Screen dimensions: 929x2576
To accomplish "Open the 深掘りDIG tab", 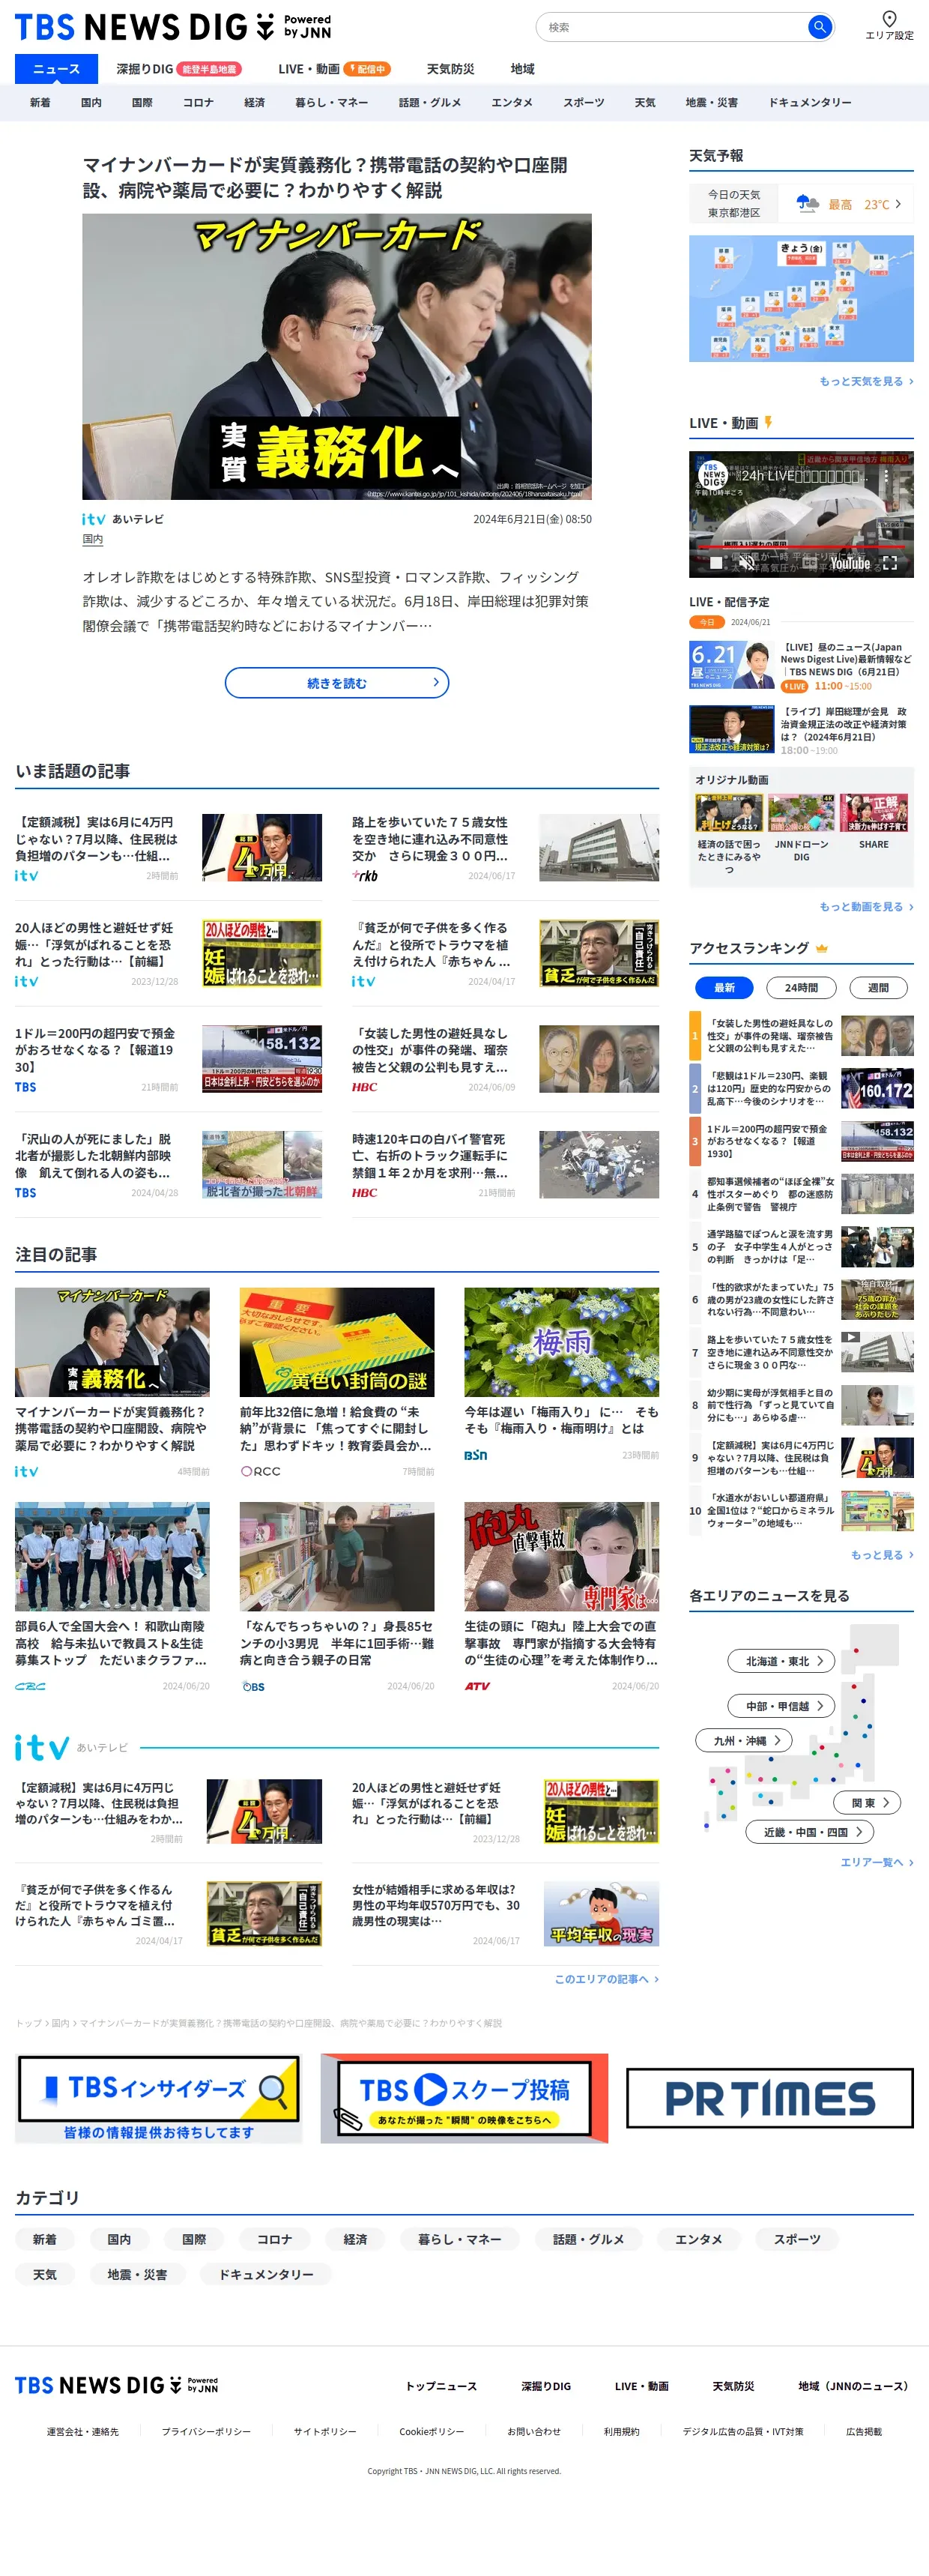I will click(x=179, y=69).
